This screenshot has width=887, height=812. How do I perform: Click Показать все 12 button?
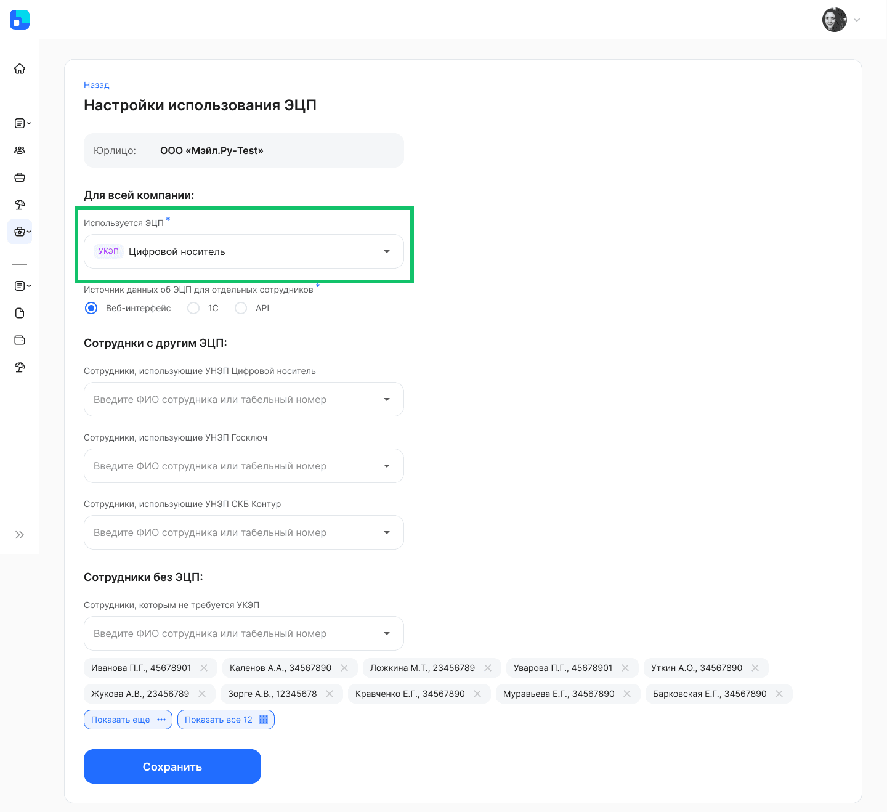click(226, 720)
